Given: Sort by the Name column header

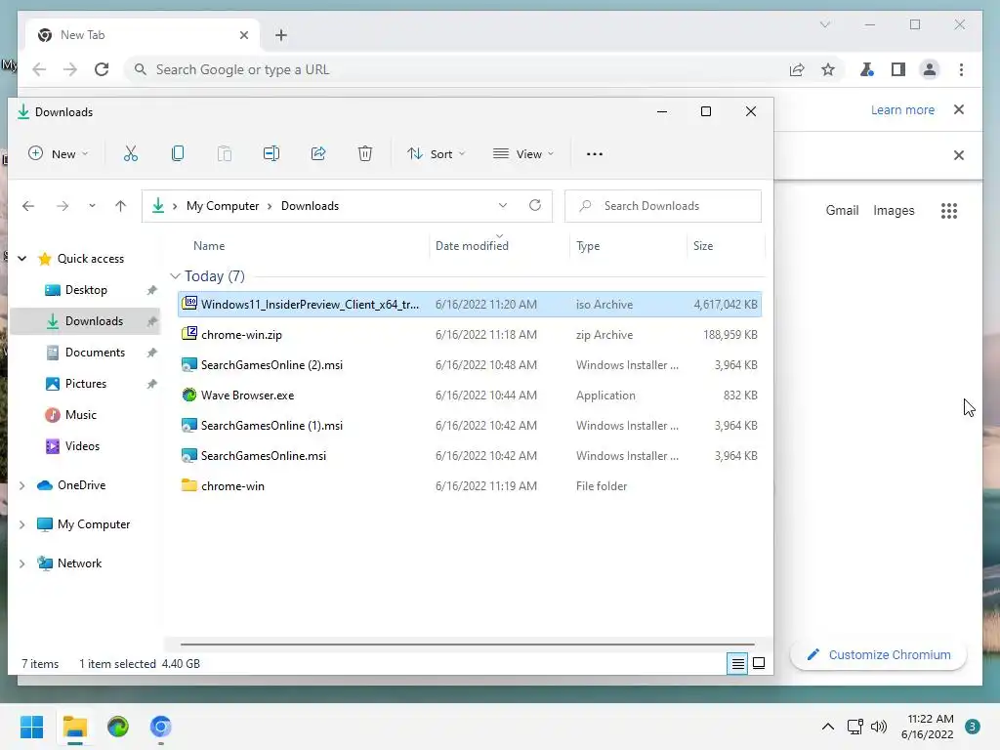Looking at the screenshot, I should tap(209, 246).
